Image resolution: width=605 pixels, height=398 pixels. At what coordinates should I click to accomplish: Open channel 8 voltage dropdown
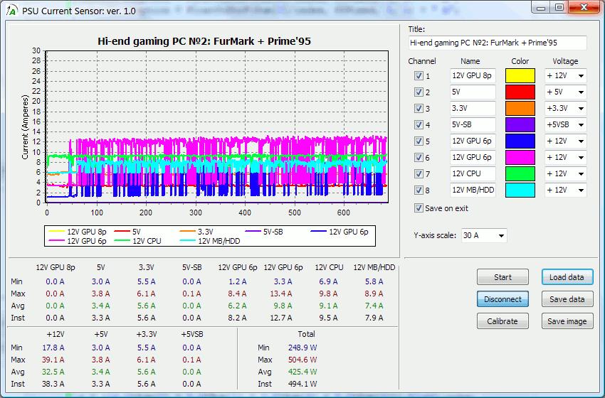tap(565, 190)
